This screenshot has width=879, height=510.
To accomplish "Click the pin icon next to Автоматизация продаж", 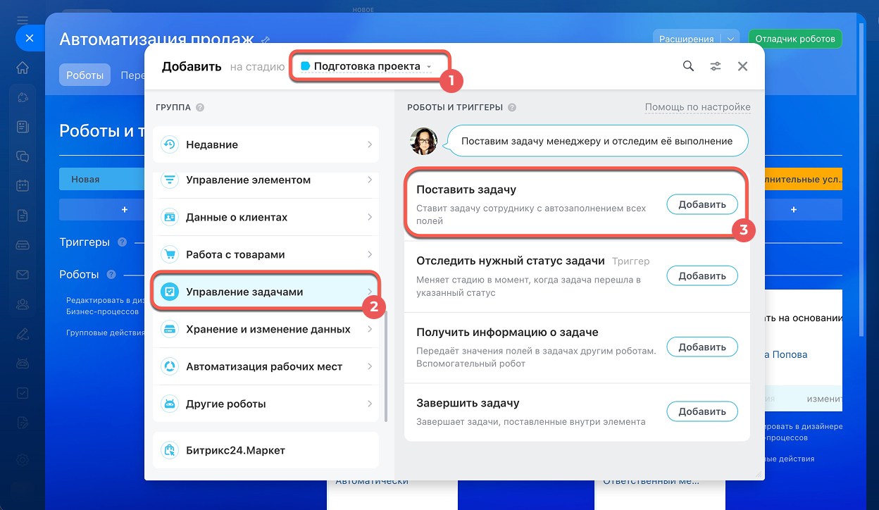I will 266,40.
